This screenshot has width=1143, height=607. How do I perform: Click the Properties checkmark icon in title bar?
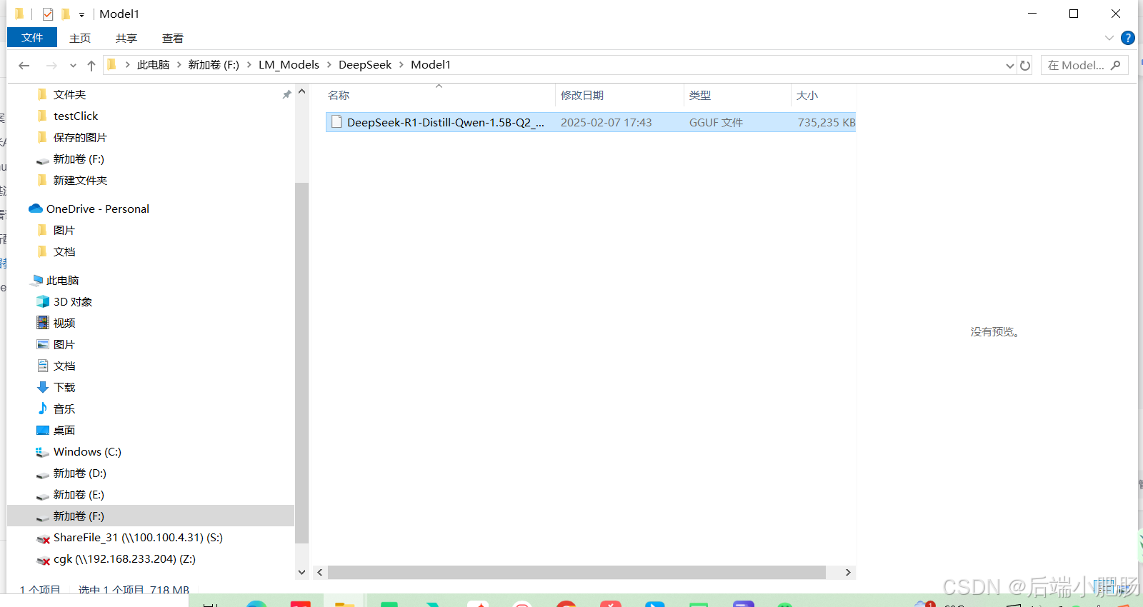[x=48, y=14]
